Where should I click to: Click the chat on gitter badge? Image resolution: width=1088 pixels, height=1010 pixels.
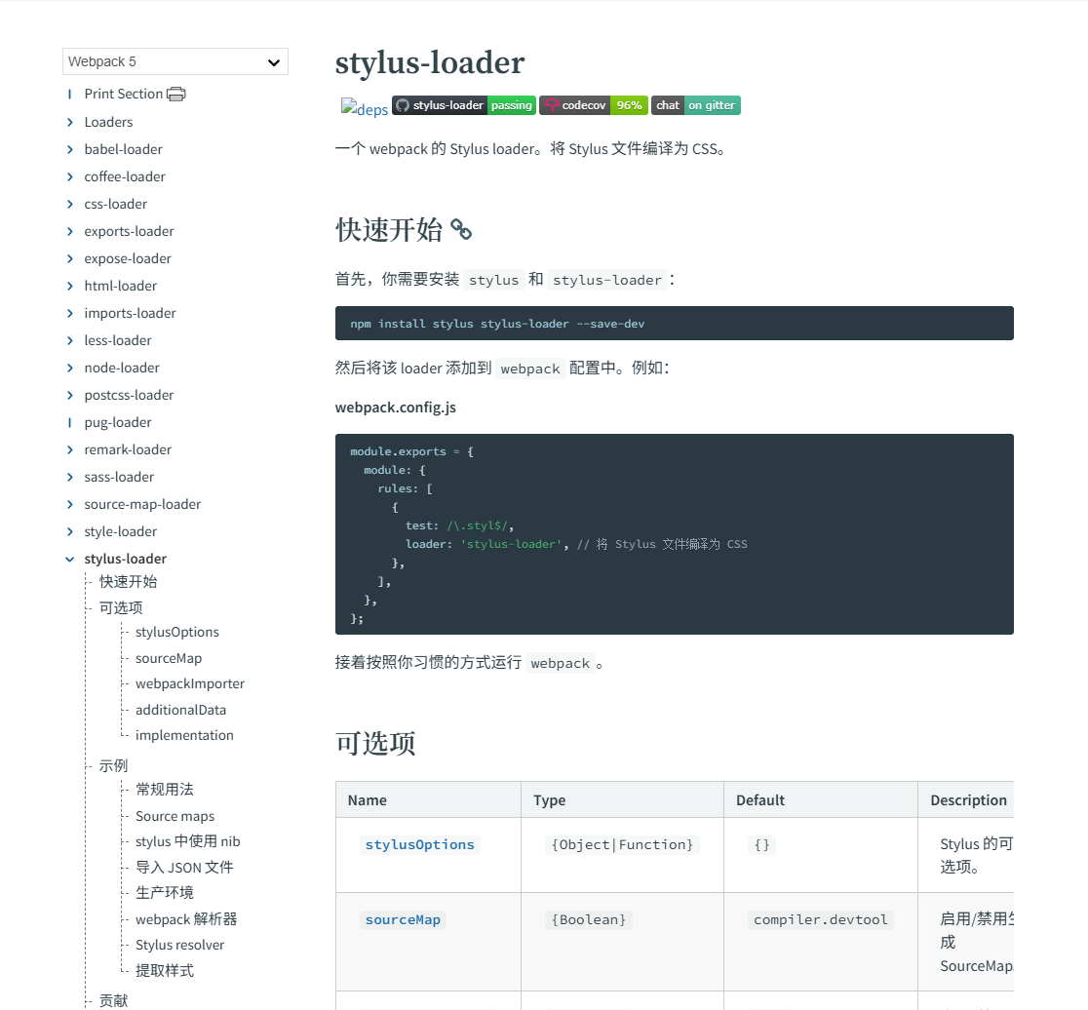(x=695, y=105)
